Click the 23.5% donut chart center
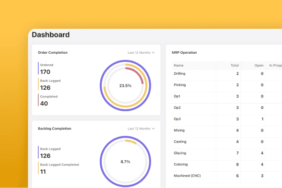 125,86
